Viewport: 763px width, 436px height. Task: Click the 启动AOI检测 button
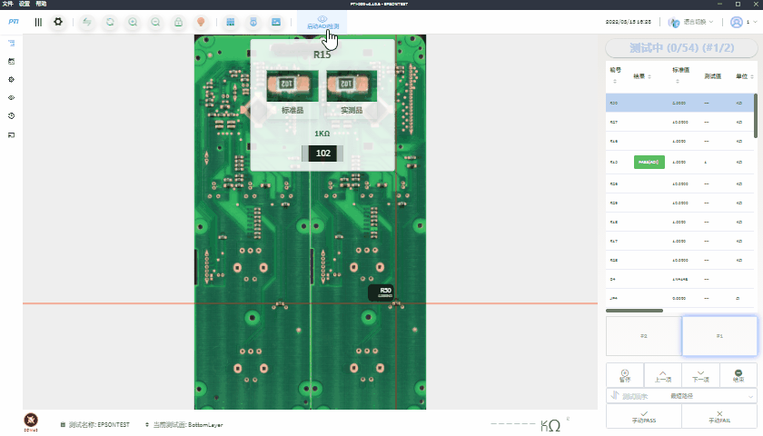(x=322, y=22)
